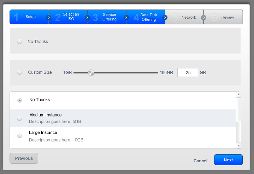
Task: Click the Cancel link
Action: coord(200,161)
